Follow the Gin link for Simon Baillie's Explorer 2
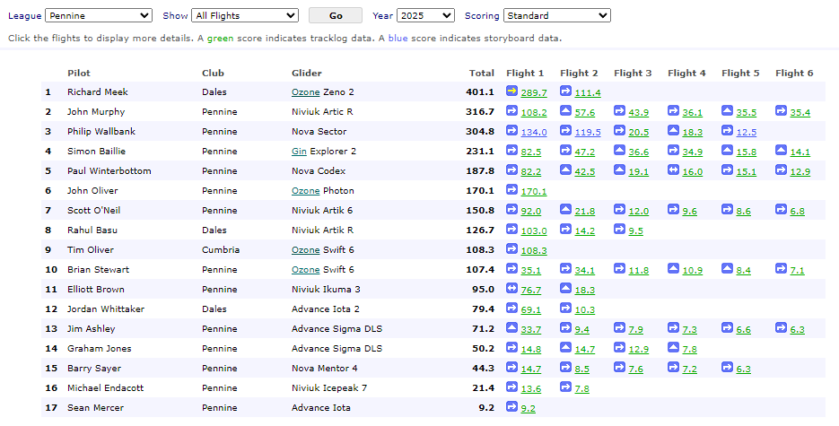839x426 pixels. tap(299, 152)
